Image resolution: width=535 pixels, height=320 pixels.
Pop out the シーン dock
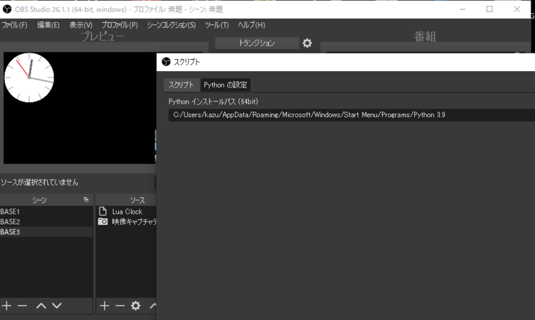tap(86, 200)
